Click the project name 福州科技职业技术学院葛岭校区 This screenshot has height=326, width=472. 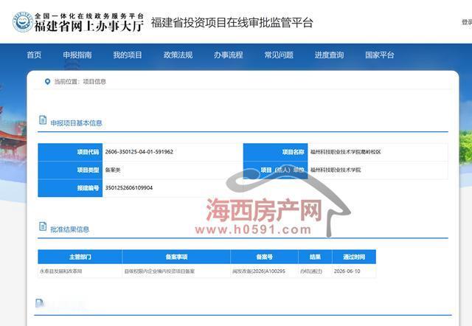point(346,152)
